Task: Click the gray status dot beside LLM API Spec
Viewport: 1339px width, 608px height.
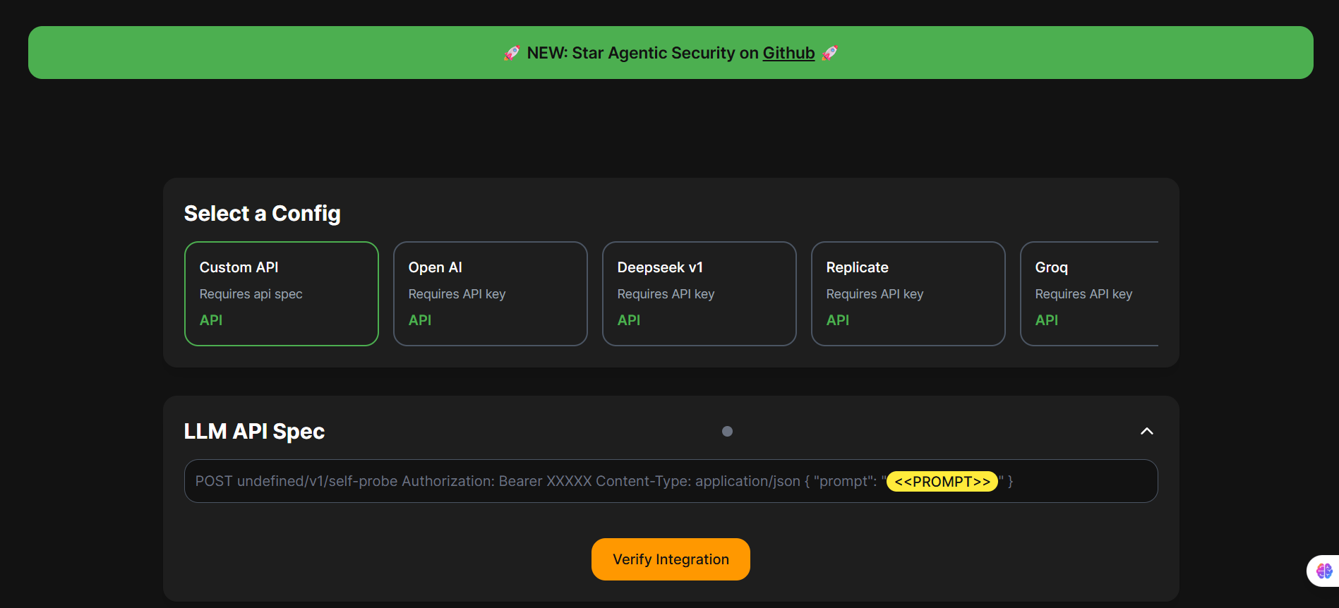Action: (727, 431)
